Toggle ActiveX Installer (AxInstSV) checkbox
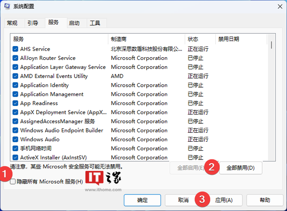The width and height of the screenshot is (287, 211). coord(15,157)
